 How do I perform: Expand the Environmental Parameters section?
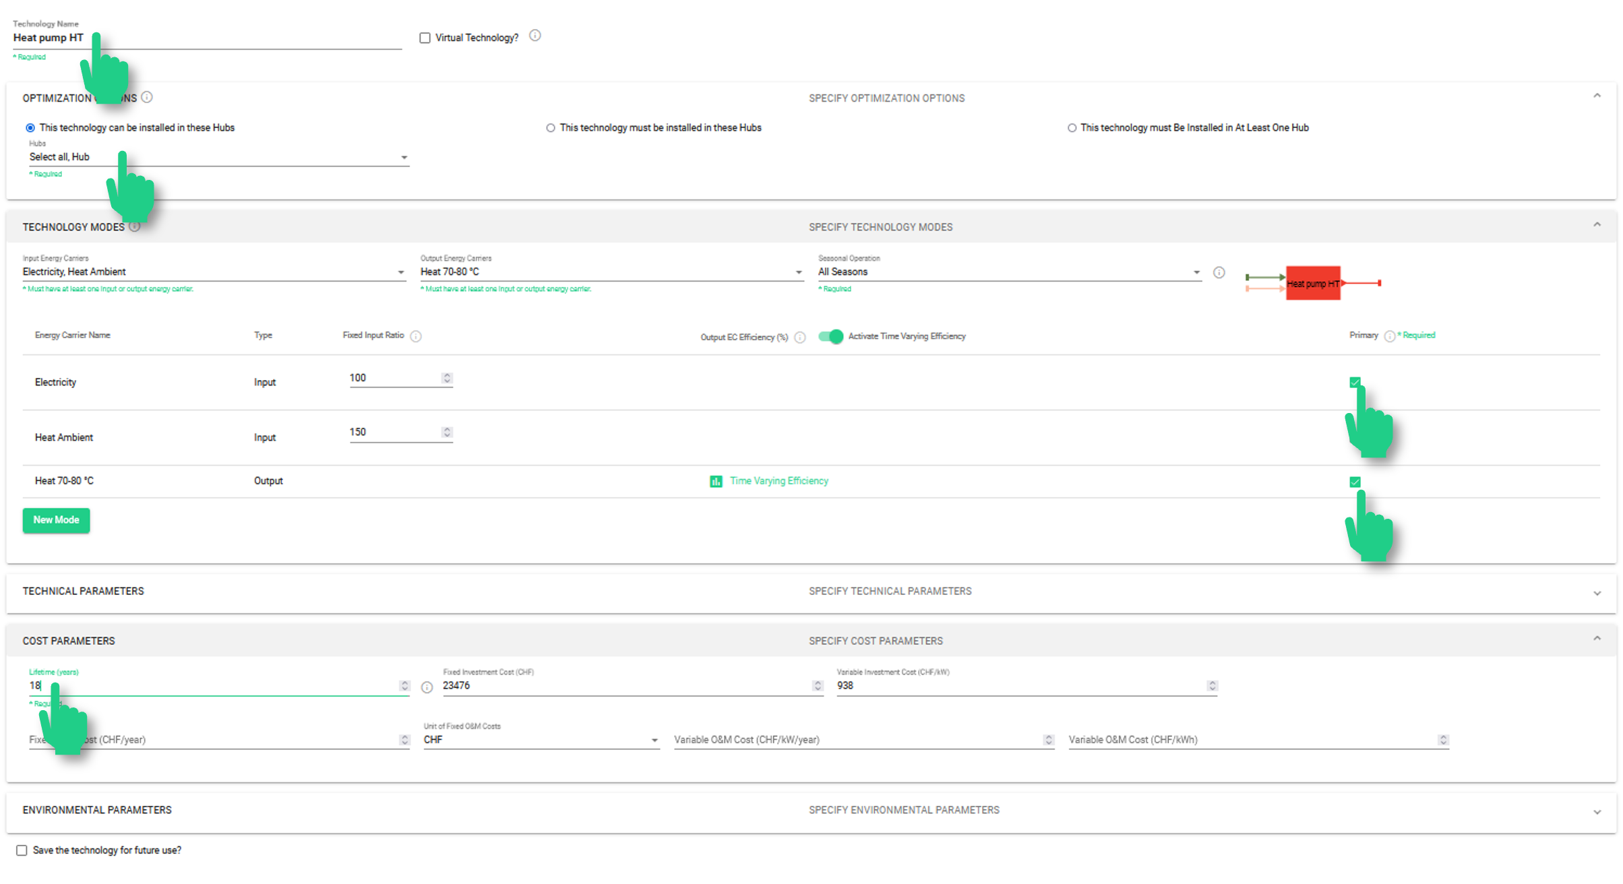[x=1596, y=811]
